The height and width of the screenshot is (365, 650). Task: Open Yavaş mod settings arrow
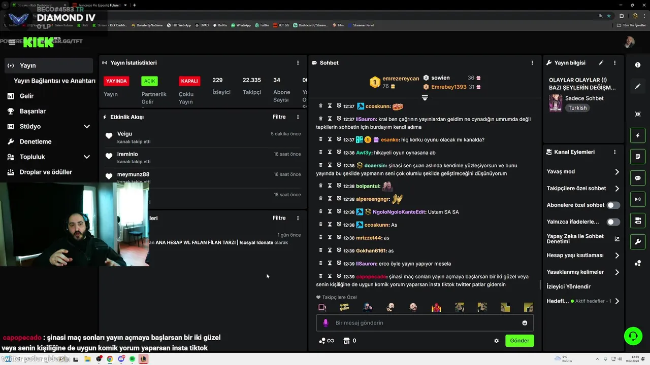click(x=617, y=172)
